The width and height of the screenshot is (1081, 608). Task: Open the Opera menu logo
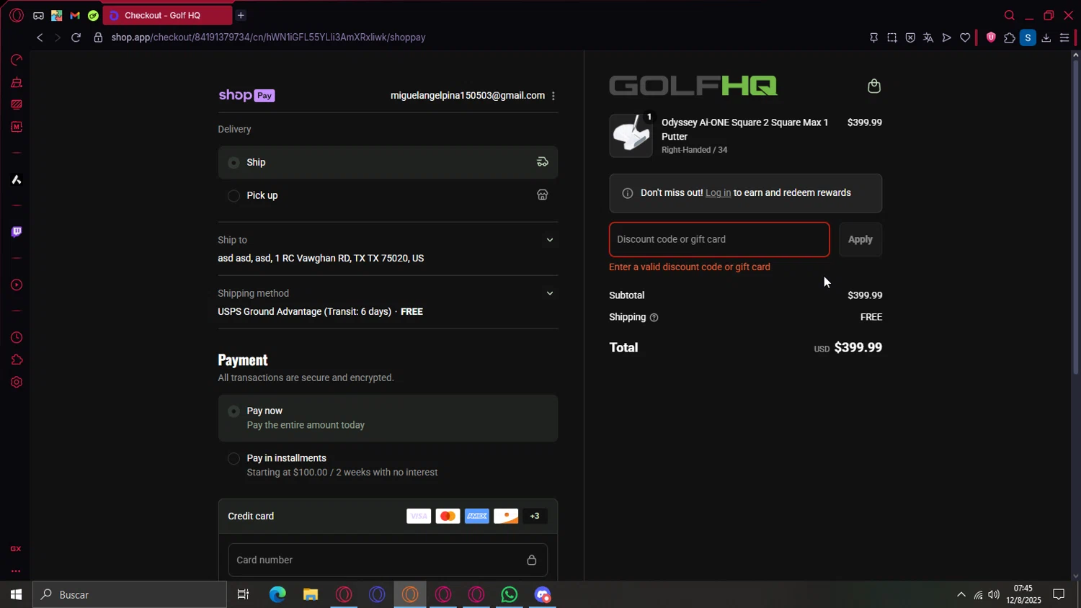point(17,15)
